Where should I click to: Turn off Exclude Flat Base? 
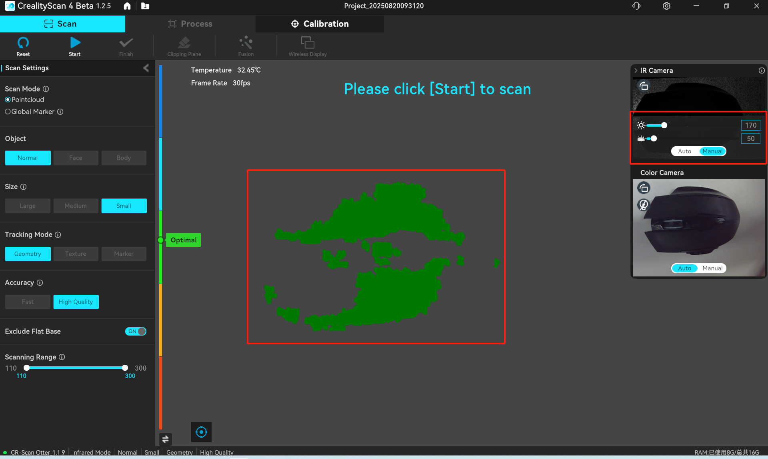coord(136,331)
